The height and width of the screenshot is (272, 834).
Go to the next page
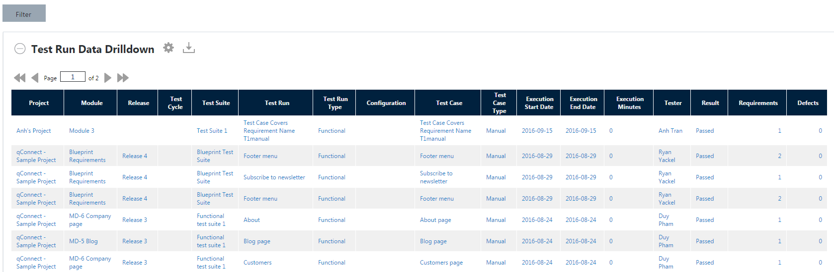click(x=107, y=78)
